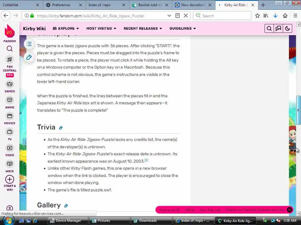Open the Video sidebar icon
301x225 pixels.
pyautogui.click(x=10, y=148)
